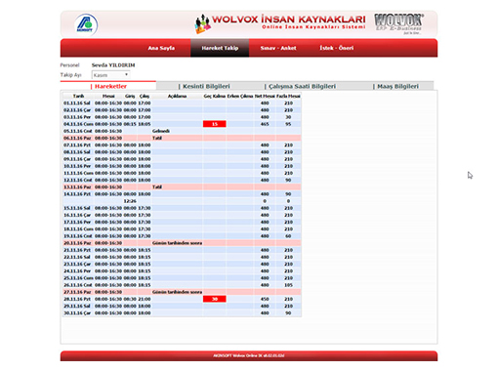The height and width of the screenshot is (371, 498).
Task: Open the Sınav - Anket menu
Action: pyautogui.click(x=278, y=48)
